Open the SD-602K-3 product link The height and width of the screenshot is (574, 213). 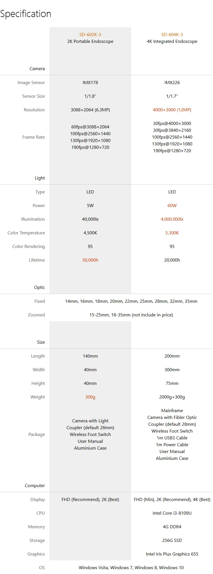point(90,35)
